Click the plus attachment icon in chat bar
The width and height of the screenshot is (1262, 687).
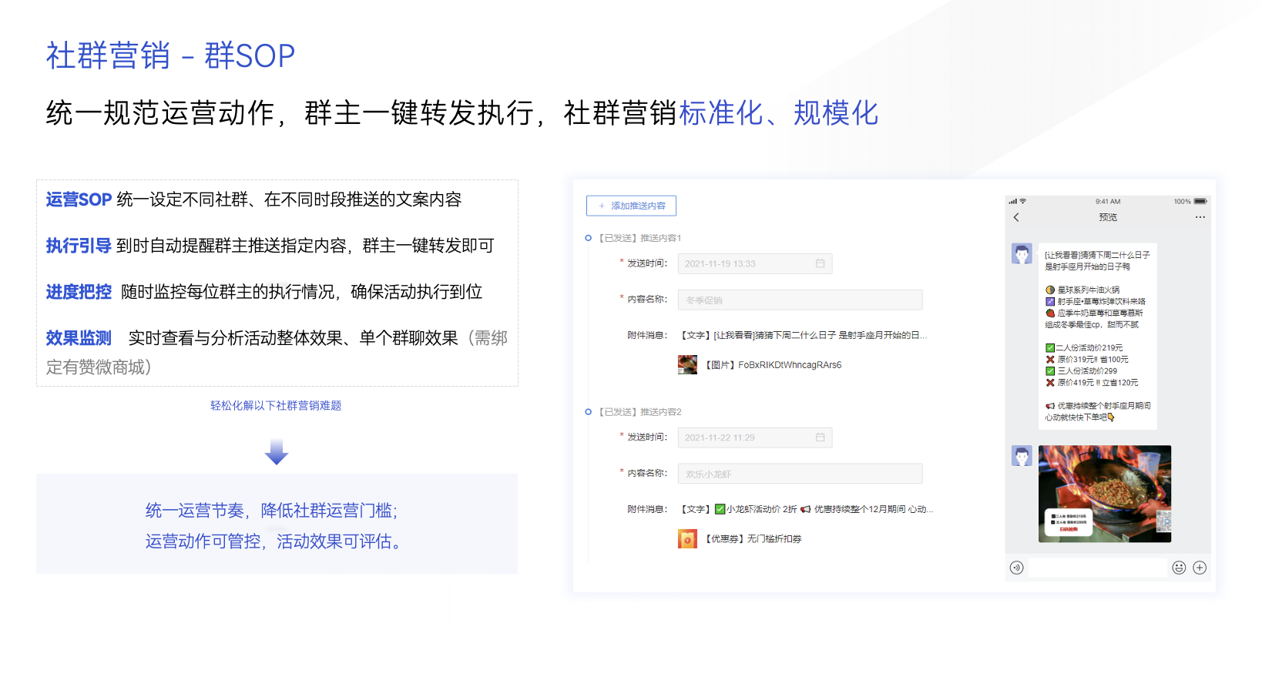(1200, 568)
